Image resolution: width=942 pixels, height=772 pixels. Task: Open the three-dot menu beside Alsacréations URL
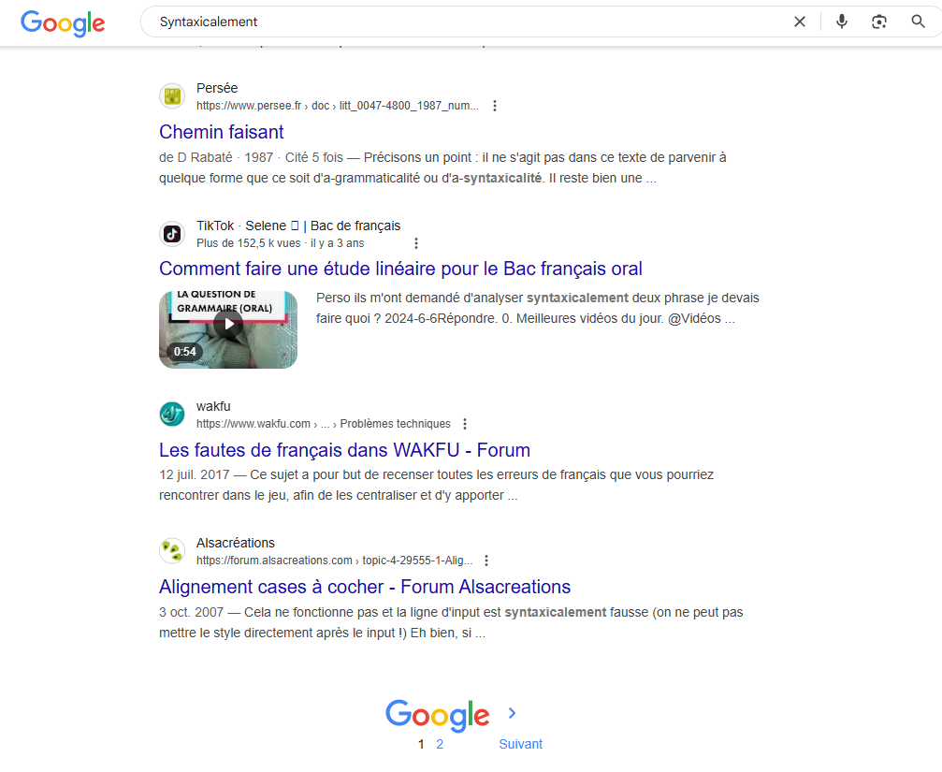pyautogui.click(x=486, y=561)
